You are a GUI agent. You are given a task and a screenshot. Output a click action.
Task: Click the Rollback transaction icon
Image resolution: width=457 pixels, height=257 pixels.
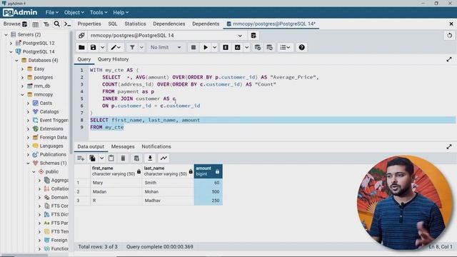270,47
